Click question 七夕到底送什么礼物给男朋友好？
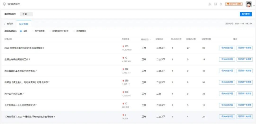The image size is (256, 124). (20, 105)
